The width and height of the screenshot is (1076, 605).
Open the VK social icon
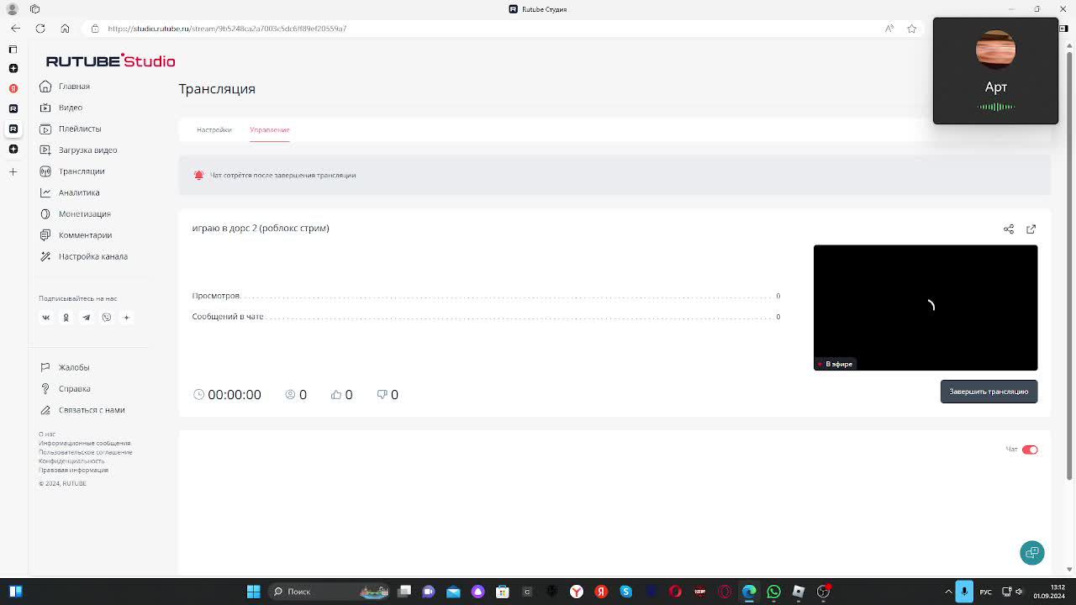[x=45, y=318]
